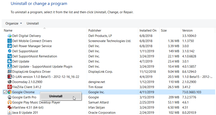This screenshot has height=115, width=216.
Task: Click the Google Earth Pro icon
Action: tap(10, 97)
